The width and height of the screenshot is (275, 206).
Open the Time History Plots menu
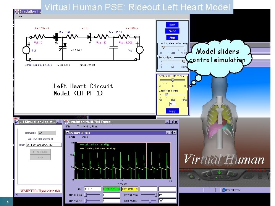[87, 127]
